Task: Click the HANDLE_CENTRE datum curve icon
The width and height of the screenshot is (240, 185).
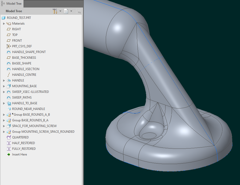Action: (9, 75)
